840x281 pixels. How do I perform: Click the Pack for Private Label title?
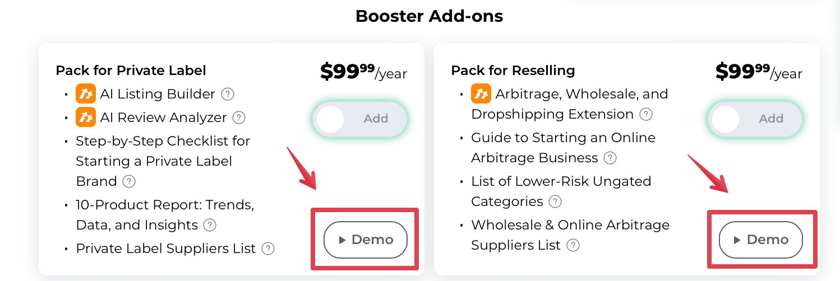(x=131, y=71)
